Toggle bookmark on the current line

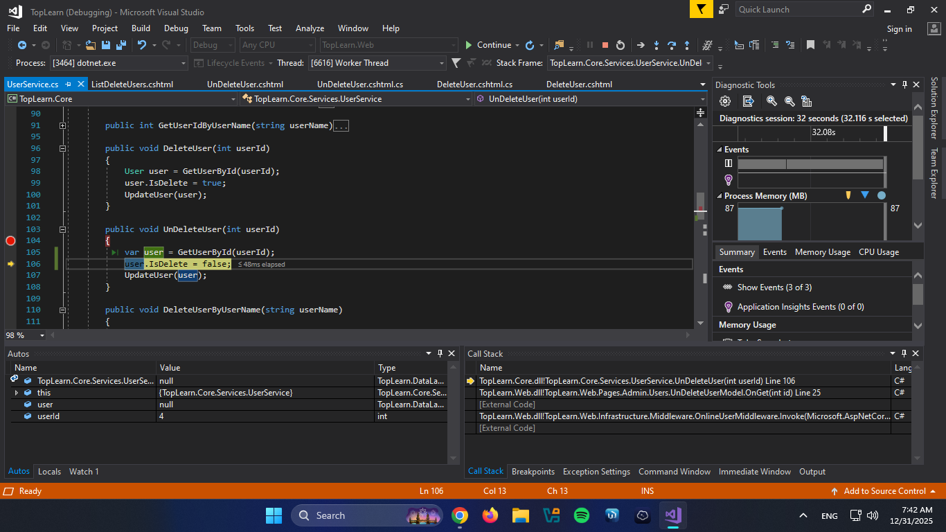(810, 45)
